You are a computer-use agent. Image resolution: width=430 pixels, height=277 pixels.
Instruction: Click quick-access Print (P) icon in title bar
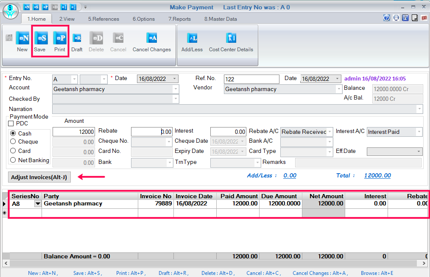[x=45, y=7]
